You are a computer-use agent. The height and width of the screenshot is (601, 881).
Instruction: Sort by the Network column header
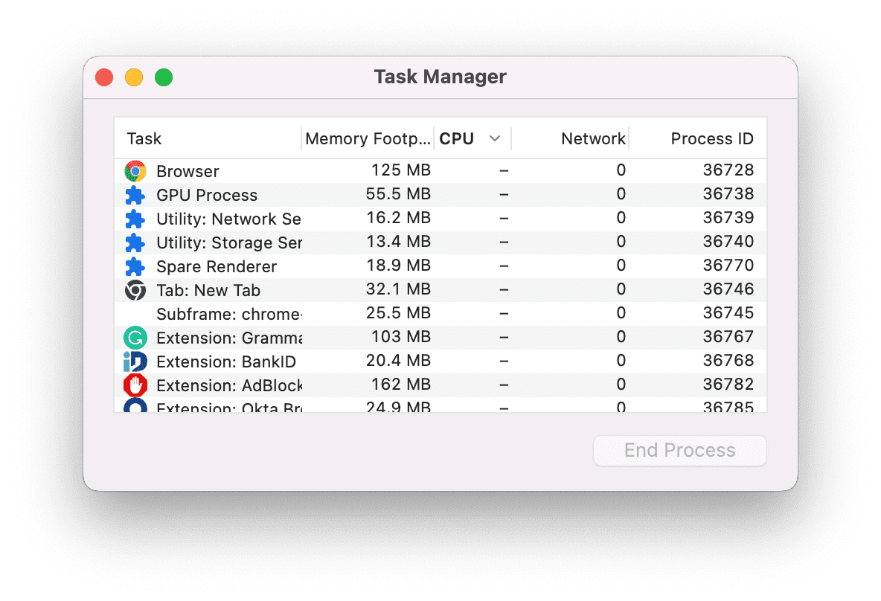click(x=593, y=138)
